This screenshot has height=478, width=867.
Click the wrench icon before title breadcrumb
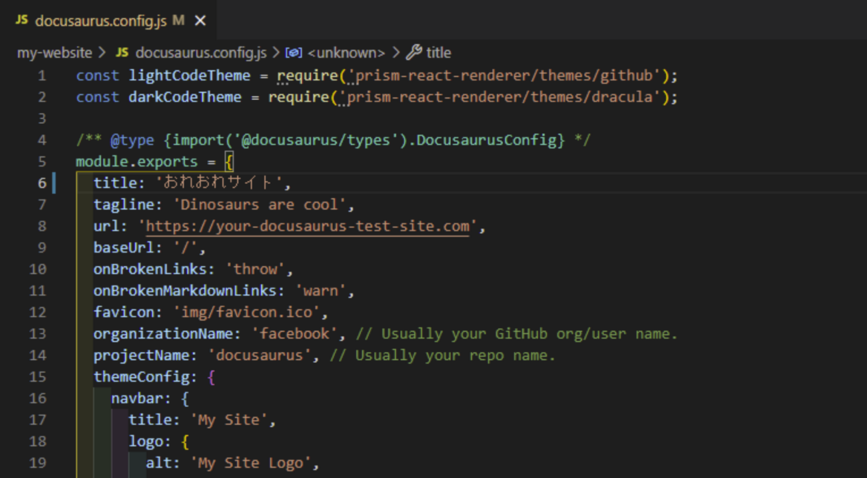pos(414,53)
